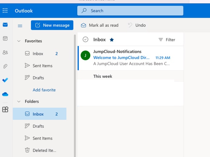Open the More apps icon in rail
The height and width of the screenshot is (157, 210).
pos(5,110)
